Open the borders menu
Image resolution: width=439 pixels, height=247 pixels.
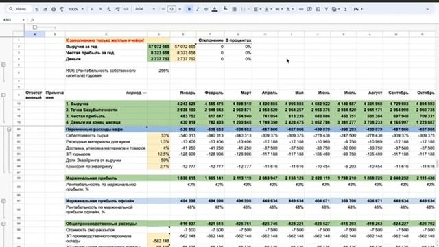click(234, 9)
